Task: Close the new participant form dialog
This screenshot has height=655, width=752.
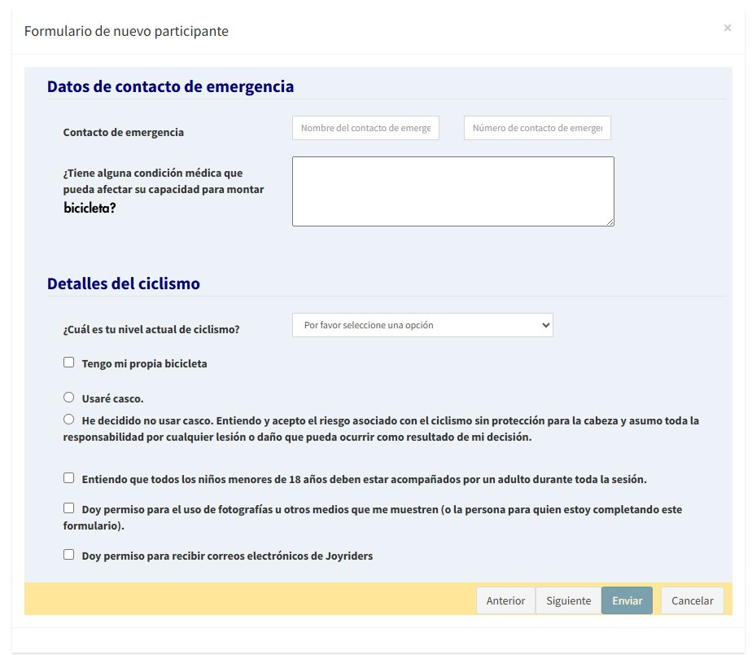Action: [x=727, y=28]
